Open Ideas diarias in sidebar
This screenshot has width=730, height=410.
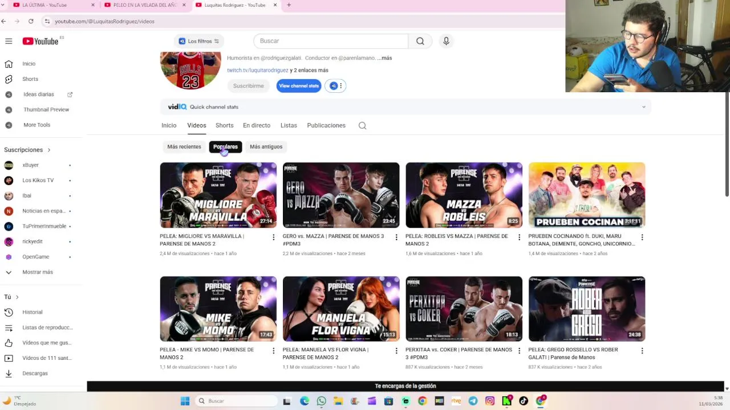pyautogui.click(x=39, y=95)
